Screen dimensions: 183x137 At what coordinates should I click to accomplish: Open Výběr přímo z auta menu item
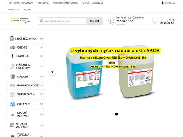65,3
